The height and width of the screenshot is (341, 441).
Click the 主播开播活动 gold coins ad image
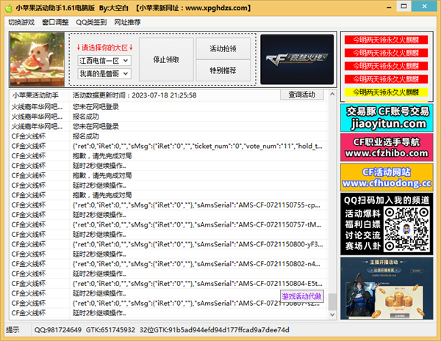tap(387, 289)
